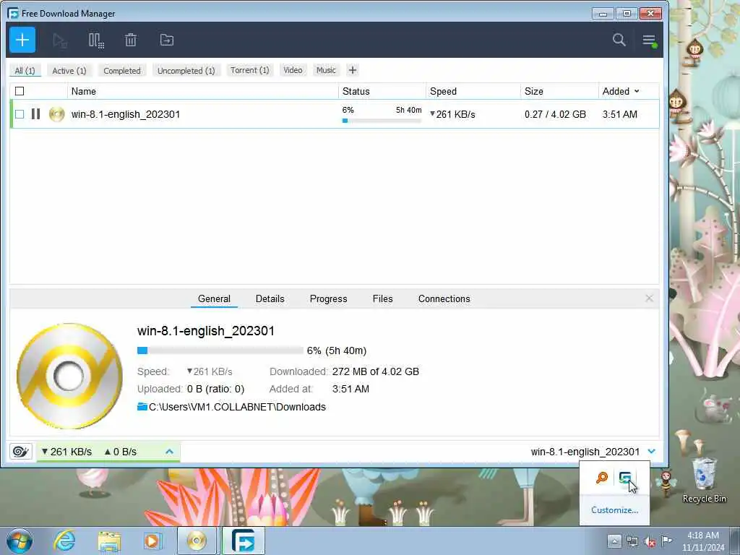Toggle snail mode icon in the status bar
740x555 pixels.
pos(21,452)
